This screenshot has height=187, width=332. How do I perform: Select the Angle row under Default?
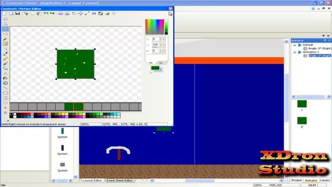click(320, 48)
